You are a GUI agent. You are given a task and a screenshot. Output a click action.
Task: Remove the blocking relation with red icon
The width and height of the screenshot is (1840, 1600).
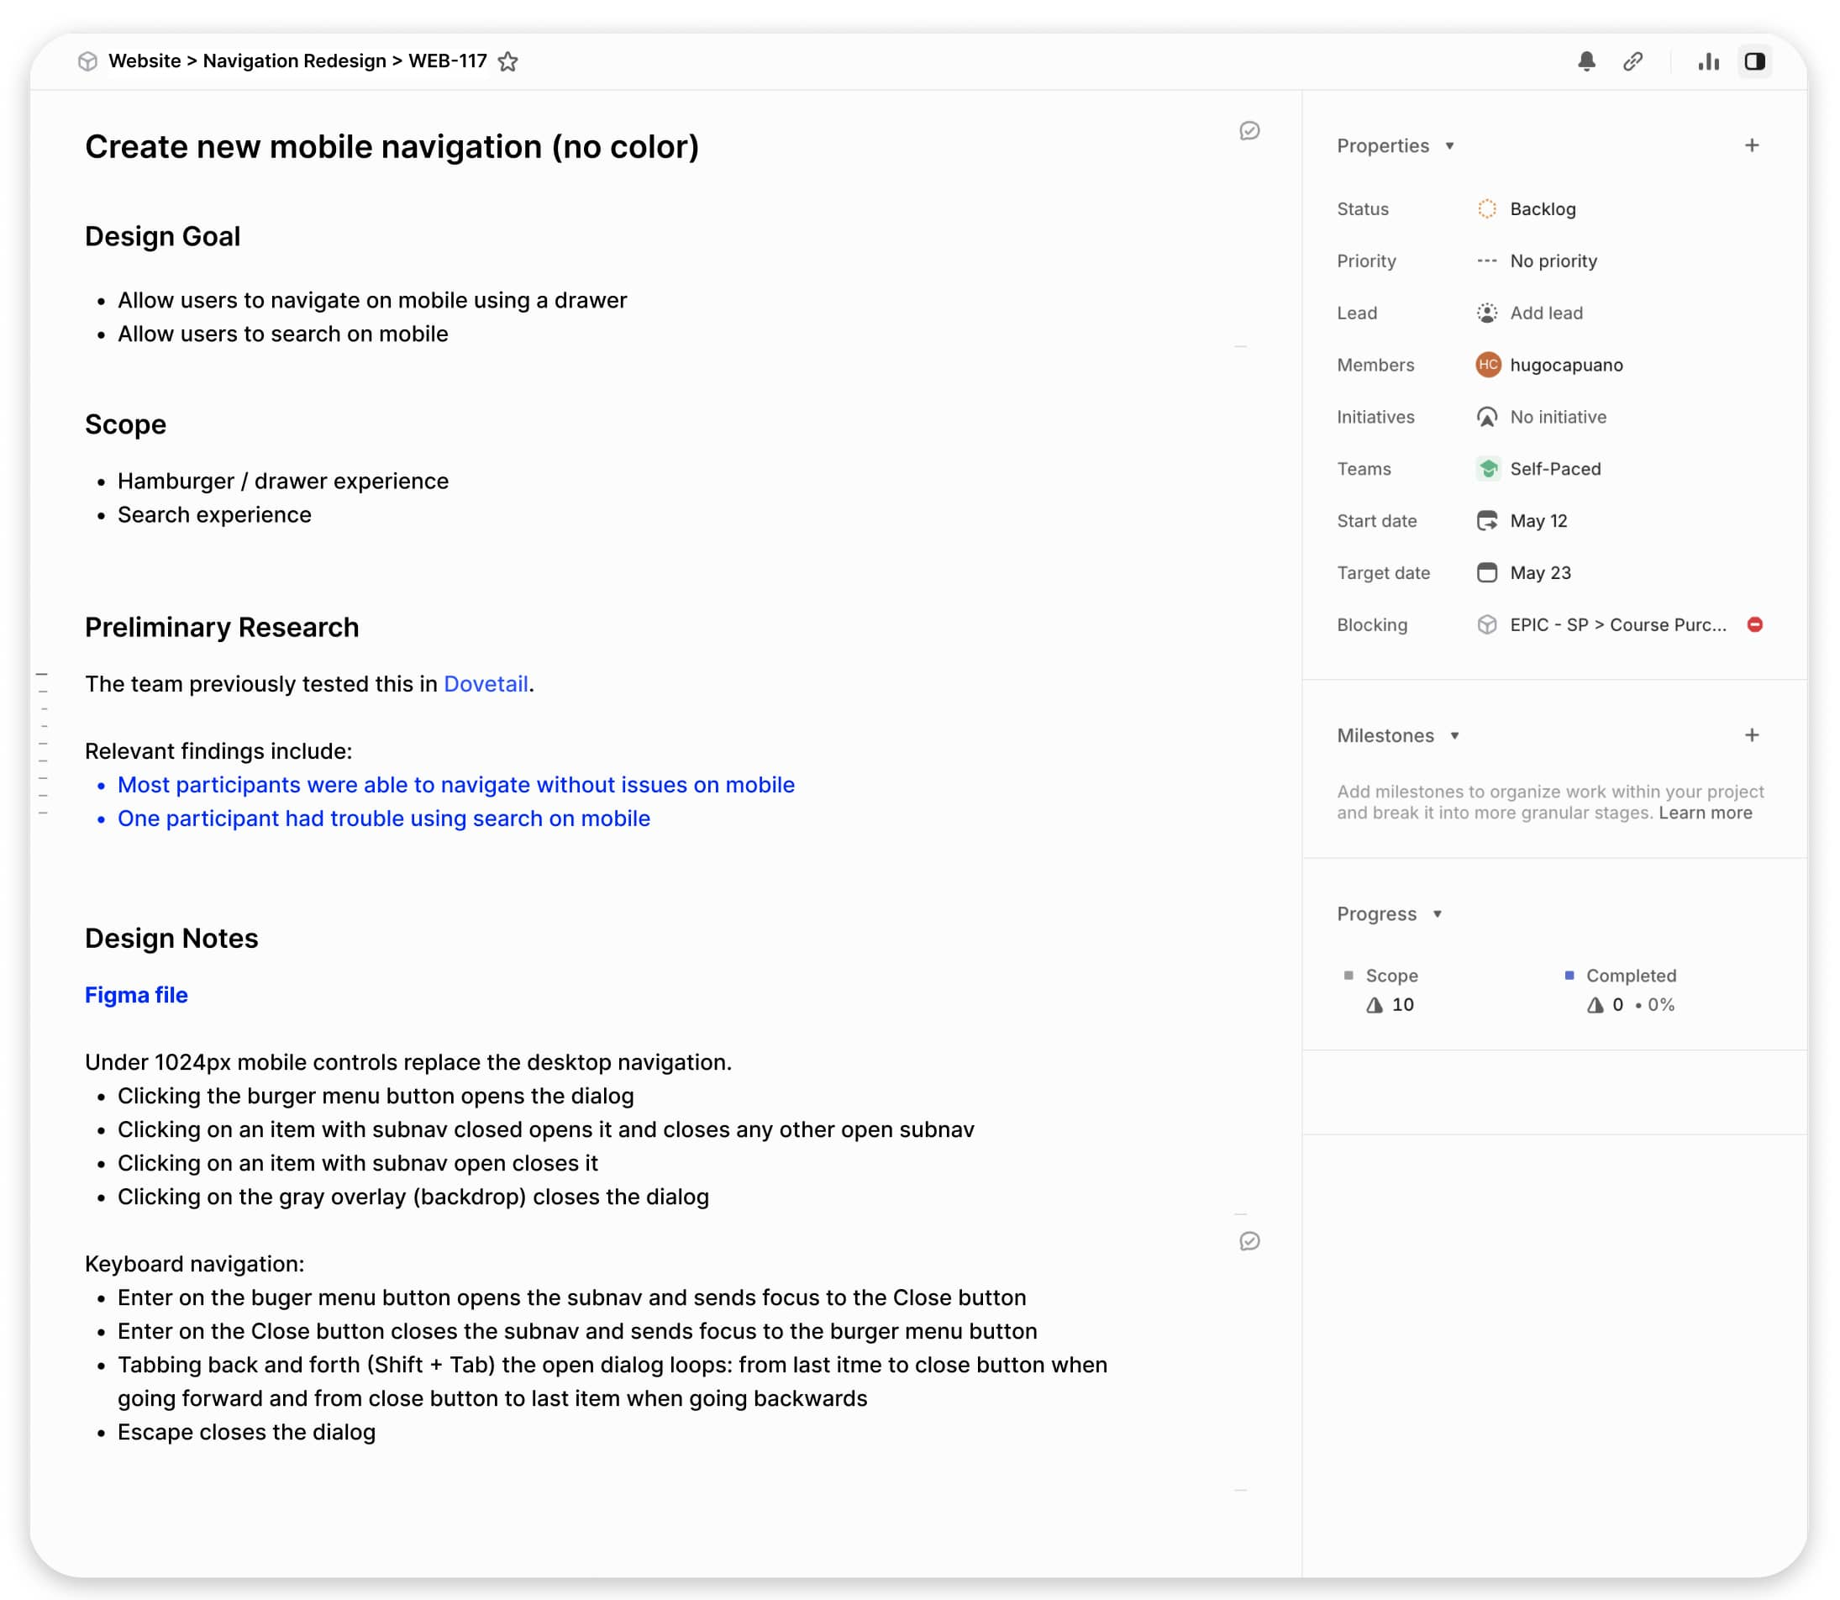click(1755, 625)
